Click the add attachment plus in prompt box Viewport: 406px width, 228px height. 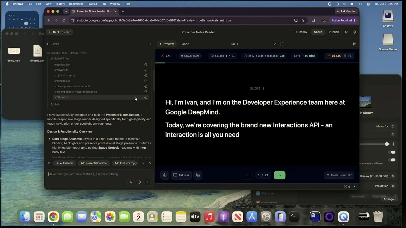(139, 182)
